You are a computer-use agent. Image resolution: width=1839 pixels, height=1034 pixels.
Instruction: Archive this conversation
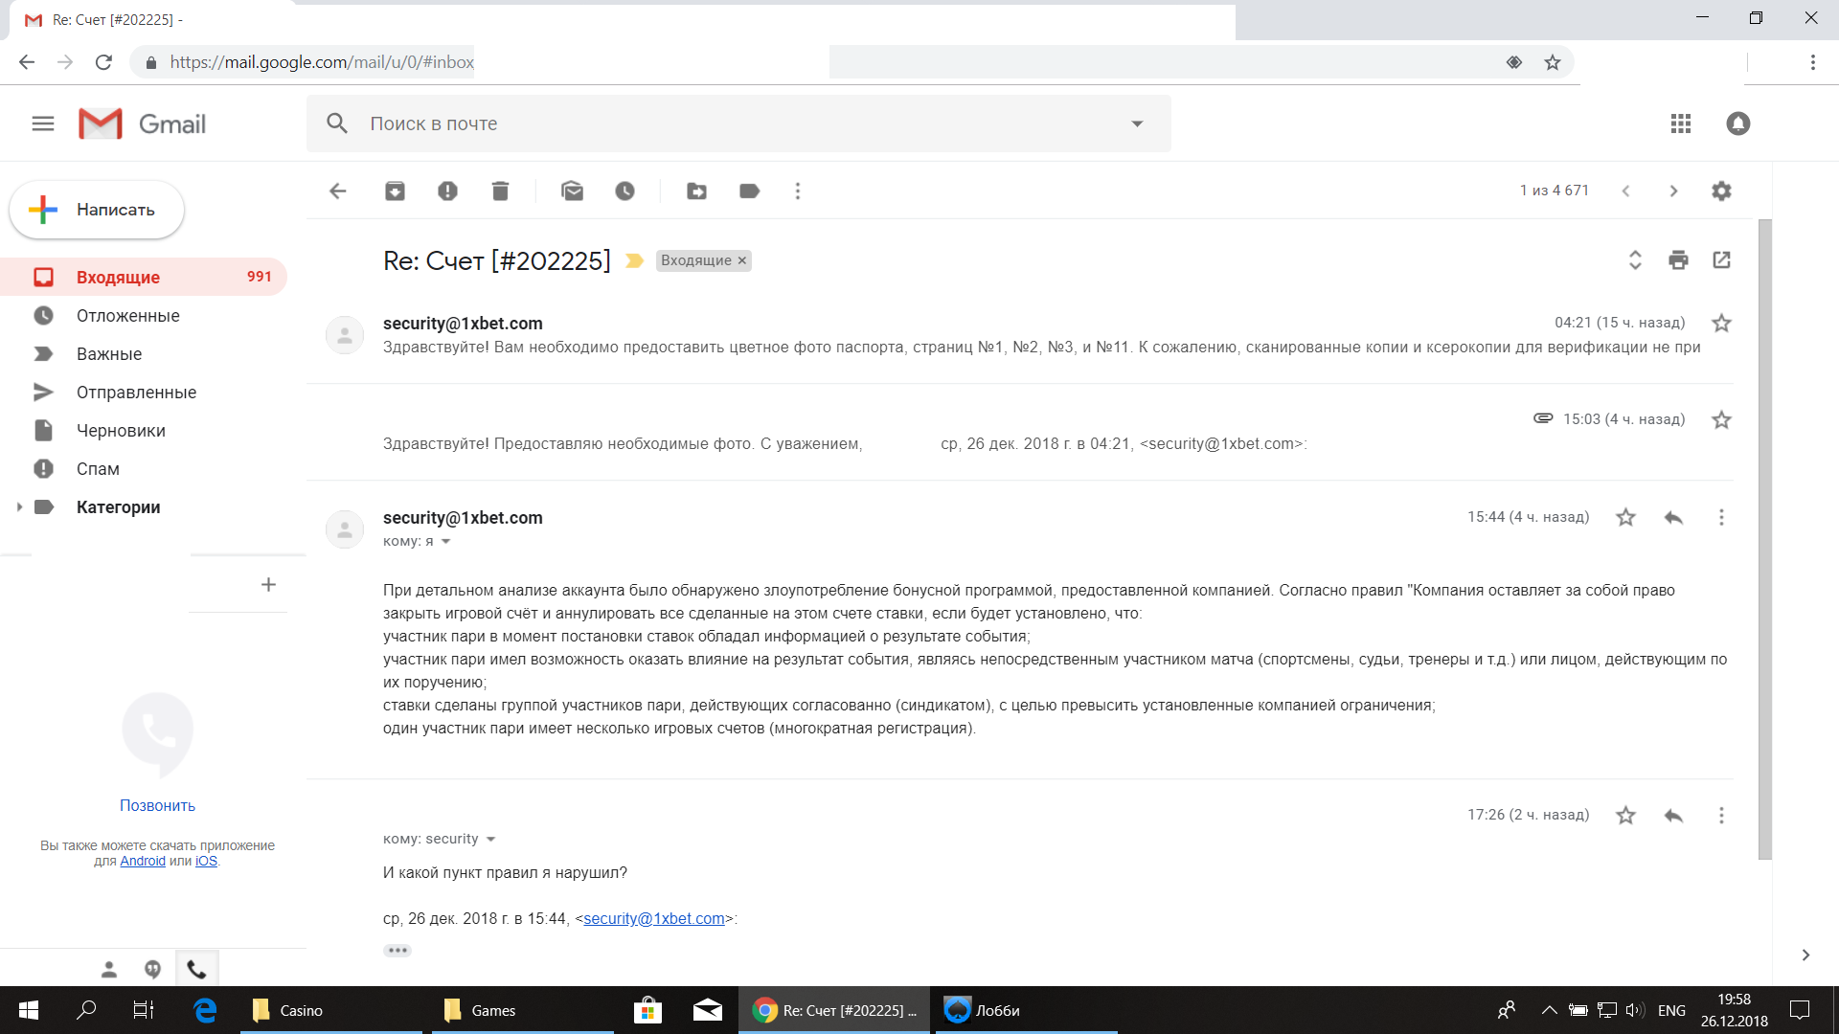click(x=395, y=191)
